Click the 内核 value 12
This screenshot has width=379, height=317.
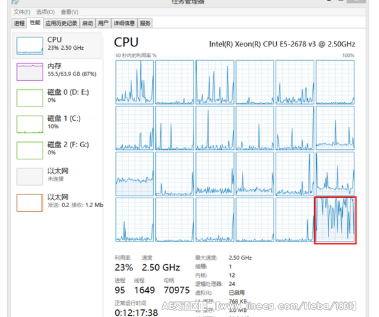[x=232, y=275]
